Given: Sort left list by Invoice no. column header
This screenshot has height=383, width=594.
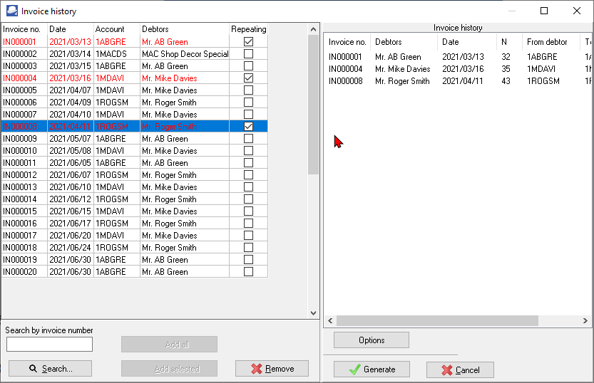Looking at the screenshot, I should pos(24,29).
